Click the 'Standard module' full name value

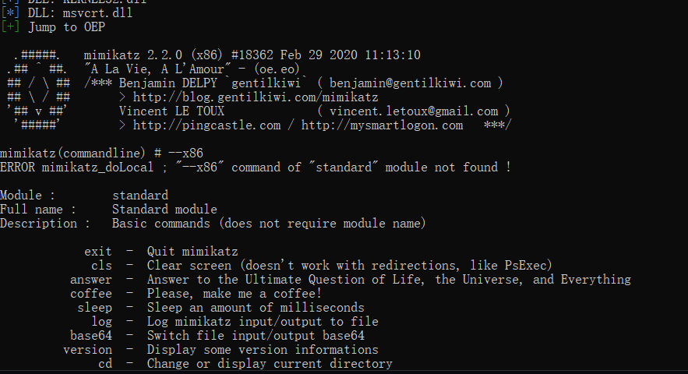tap(164, 210)
